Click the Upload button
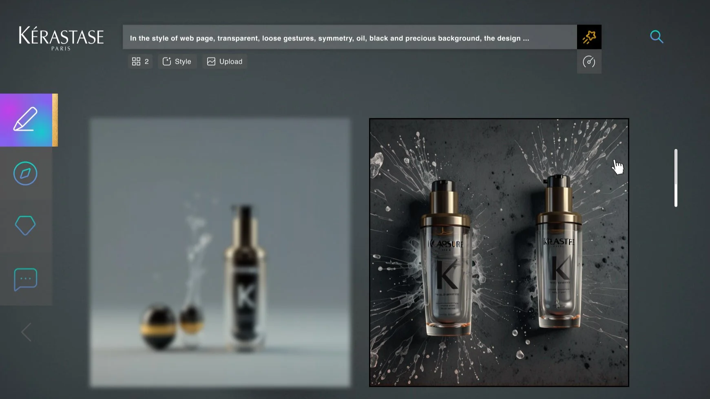 coord(225,62)
